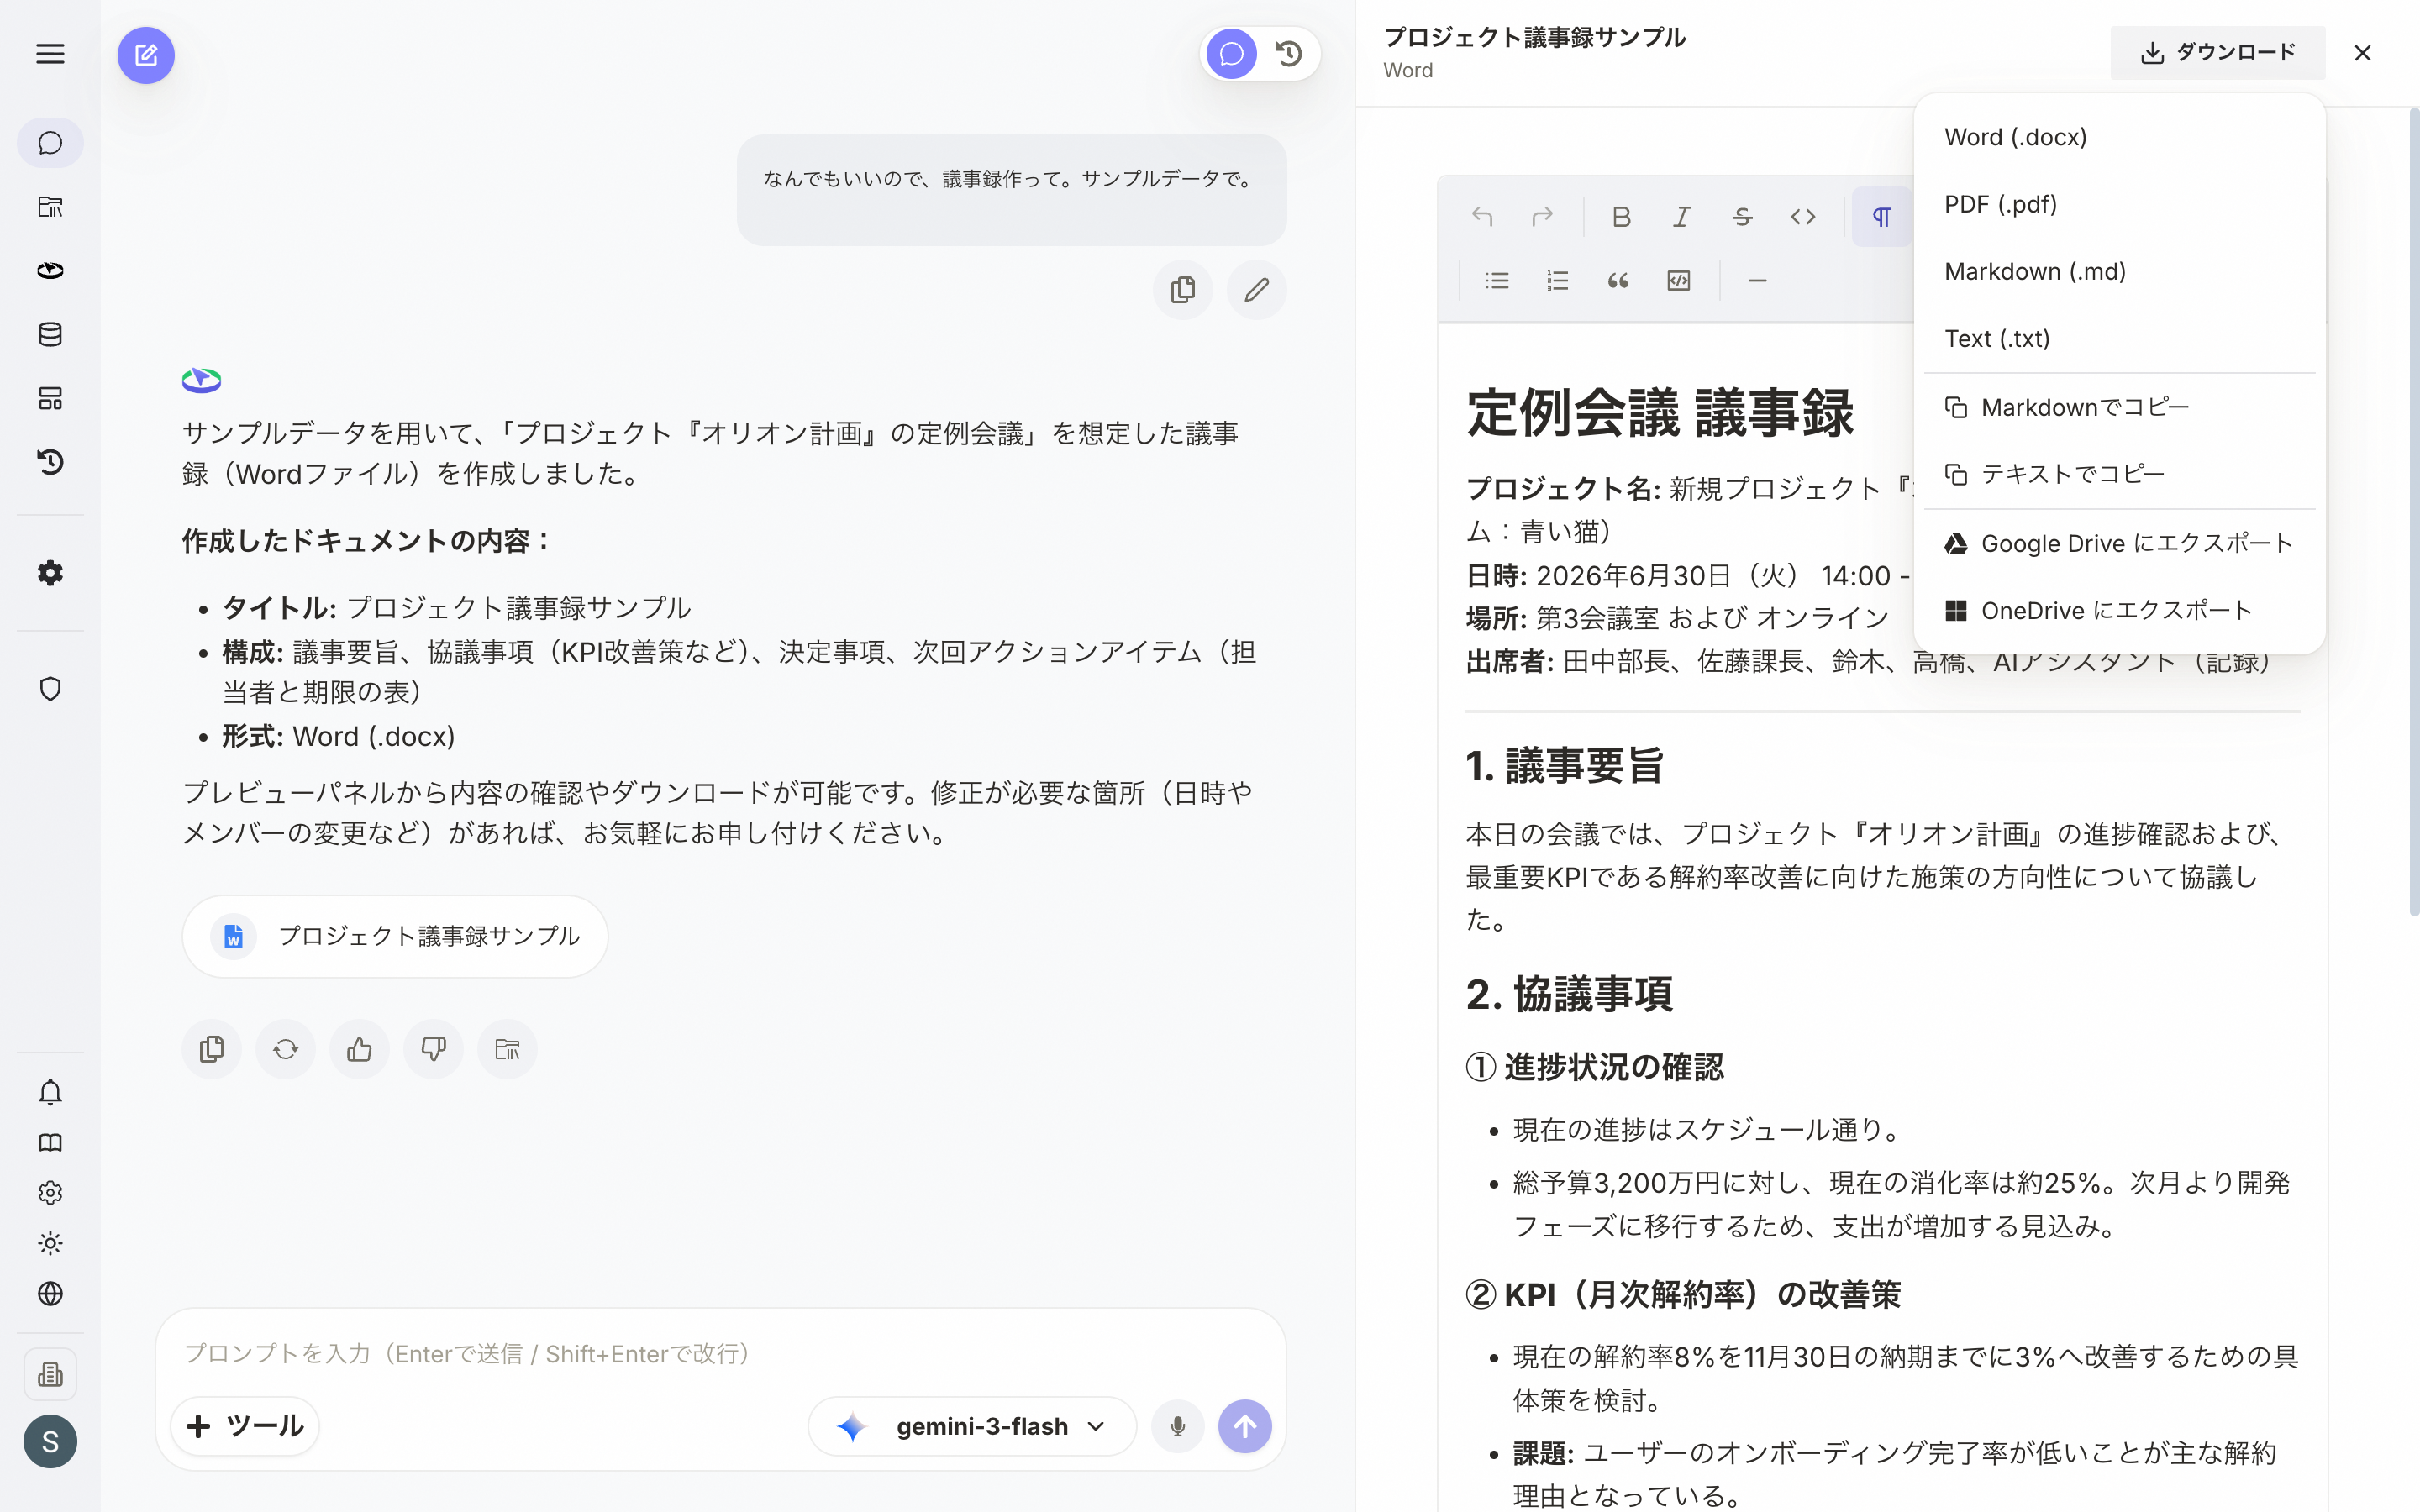Edit the user message with the pencil icon
This screenshot has height=1512, width=2420.
[x=1256, y=290]
